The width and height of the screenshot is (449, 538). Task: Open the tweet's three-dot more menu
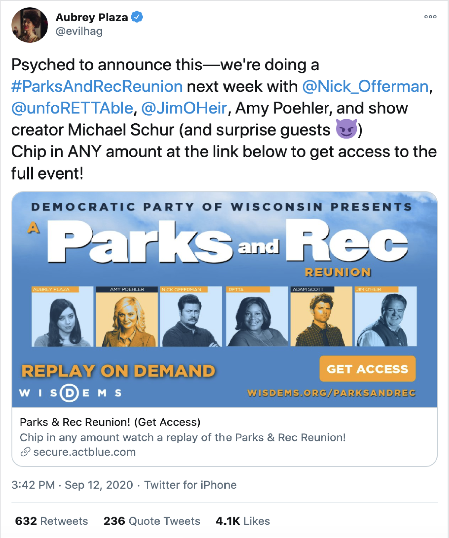click(x=430, y=16)
